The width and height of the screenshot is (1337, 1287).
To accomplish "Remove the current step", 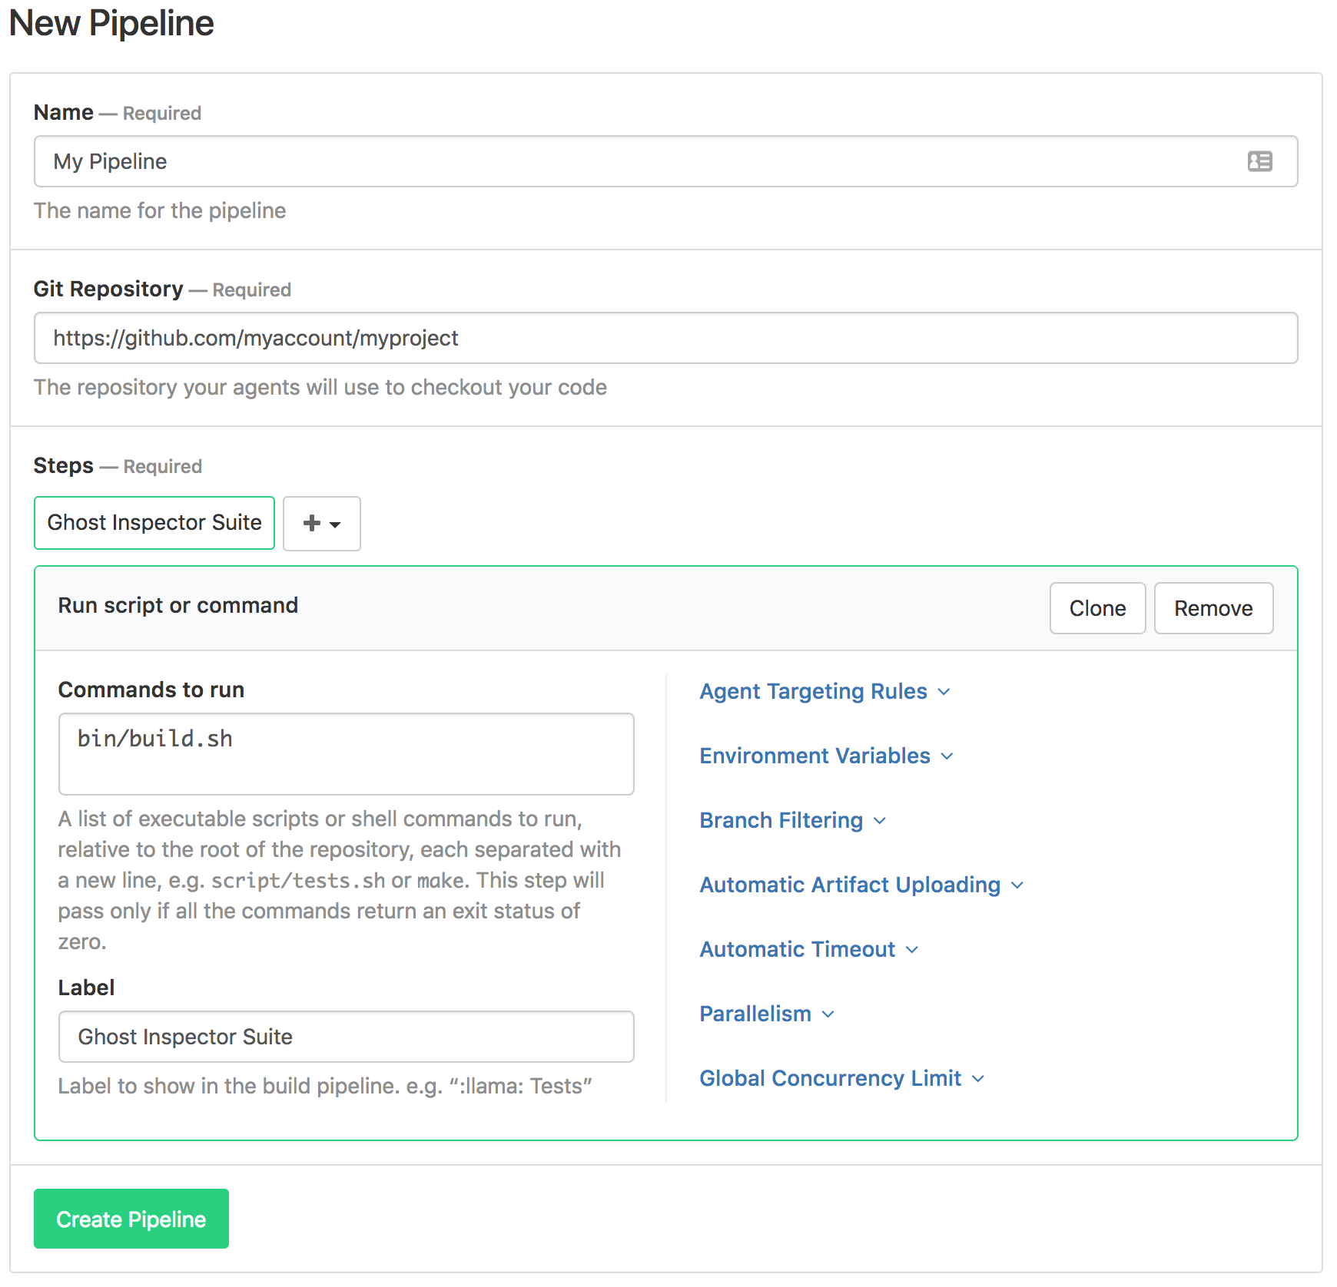I will coord(1213,608).
